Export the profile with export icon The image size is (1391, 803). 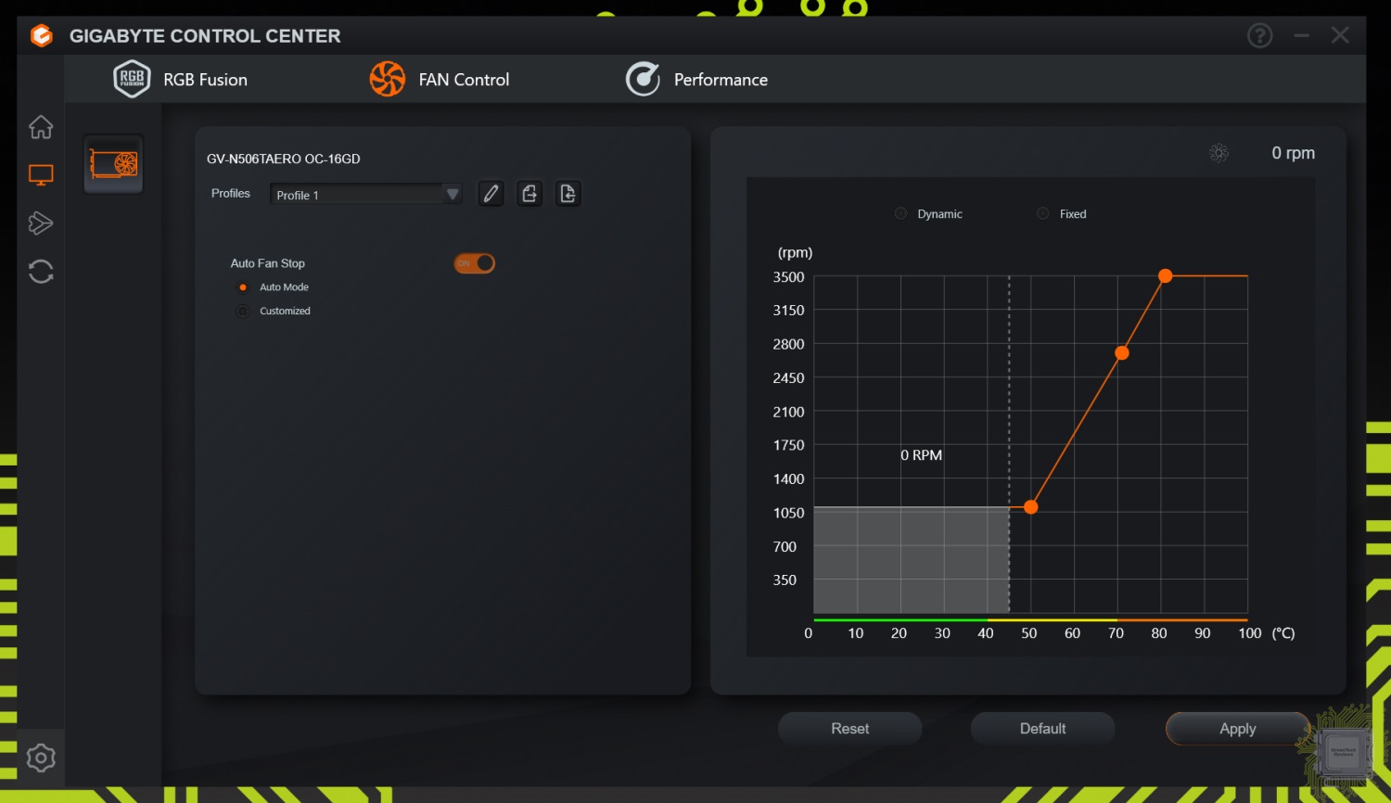coord(530,194)
